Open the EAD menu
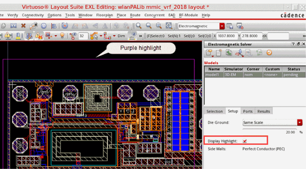This screenshot has height=169, width=306. click(172, 15)
